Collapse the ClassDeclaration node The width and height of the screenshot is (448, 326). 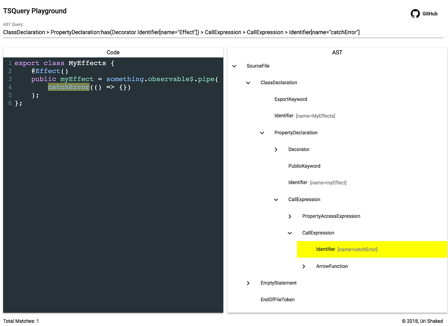click(248, 83)
